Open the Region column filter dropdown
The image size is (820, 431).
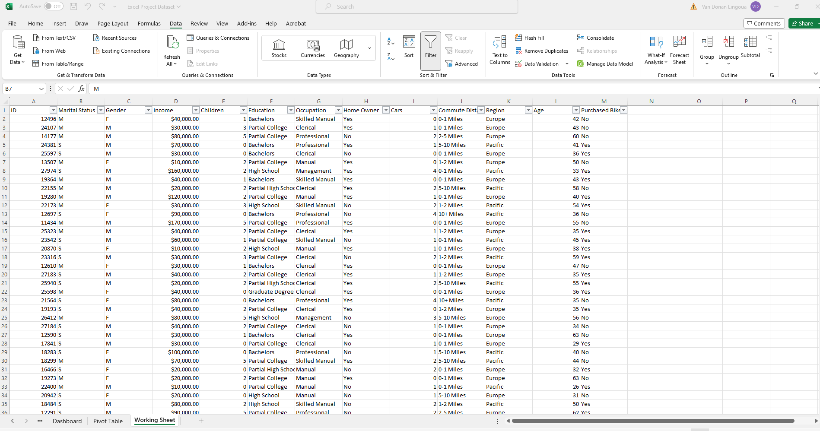[x=528, y=110]
